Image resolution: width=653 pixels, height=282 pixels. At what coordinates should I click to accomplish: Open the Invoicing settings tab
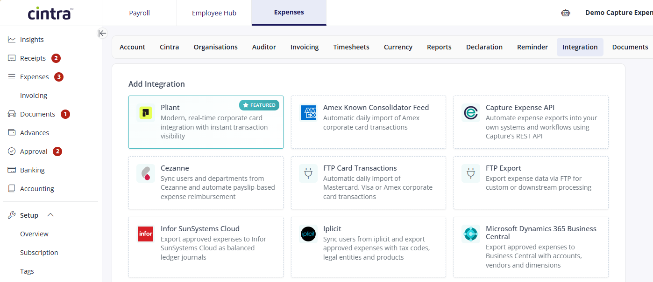pos(305,47)
